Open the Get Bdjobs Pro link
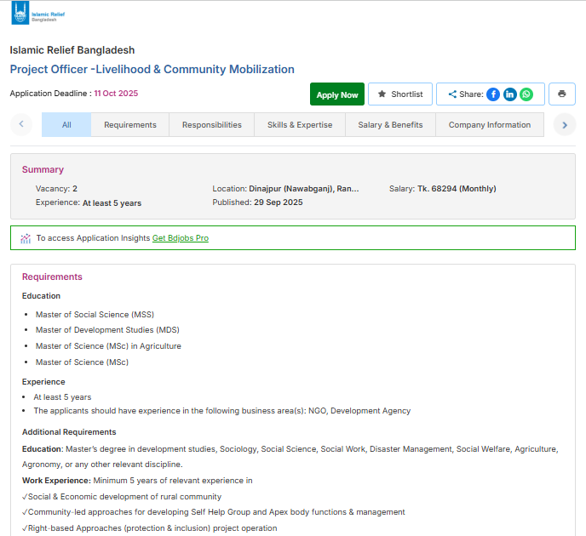Viewport: 586px width, 536px height. pyautogui.click(x=180, y=238)
